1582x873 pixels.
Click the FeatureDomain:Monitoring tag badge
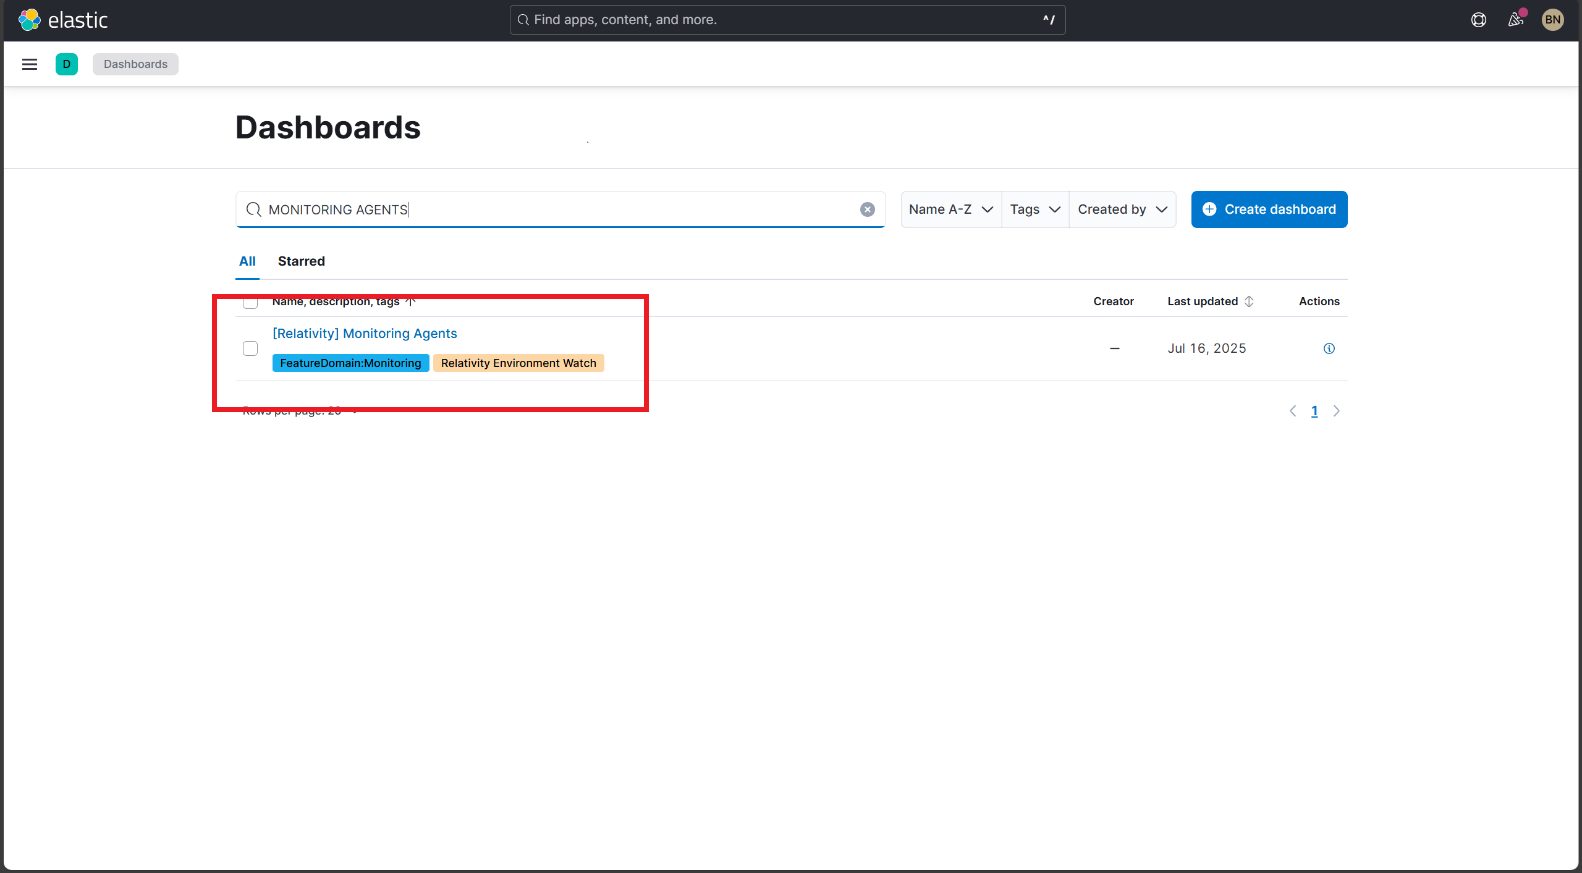(x=350, y=363)
